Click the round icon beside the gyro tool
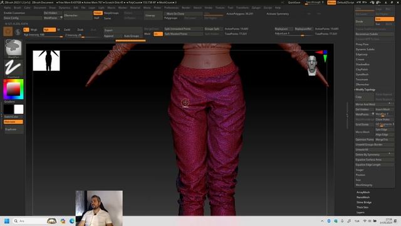Image resolution: width=401 pixels, height=226 pixels. 18,32
